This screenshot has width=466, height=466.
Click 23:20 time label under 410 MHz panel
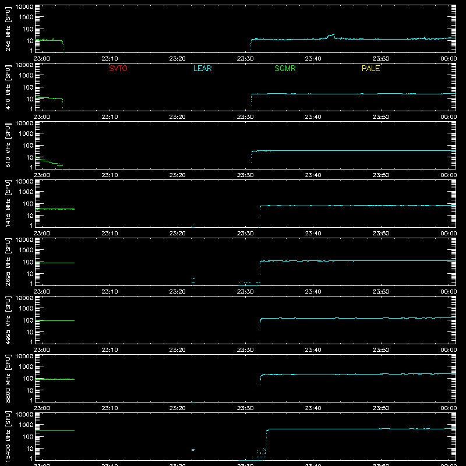tap(178, 117)
